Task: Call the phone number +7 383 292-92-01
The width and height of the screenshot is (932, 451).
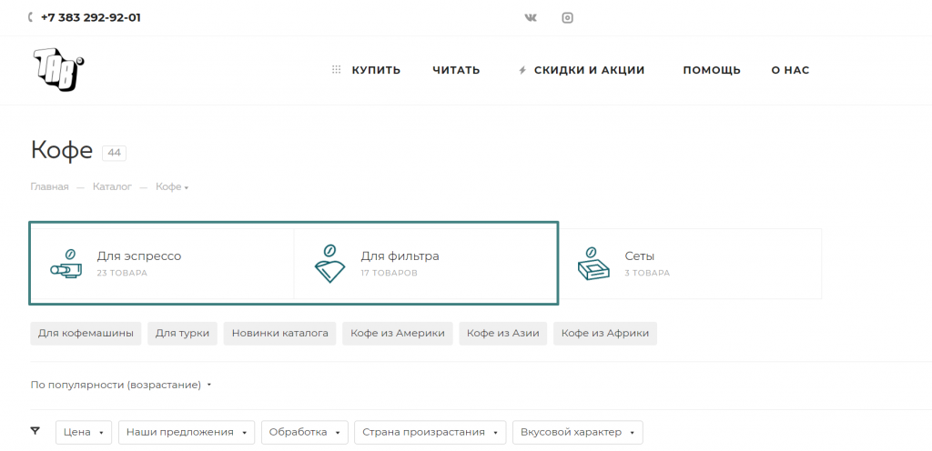Action: 90,17
